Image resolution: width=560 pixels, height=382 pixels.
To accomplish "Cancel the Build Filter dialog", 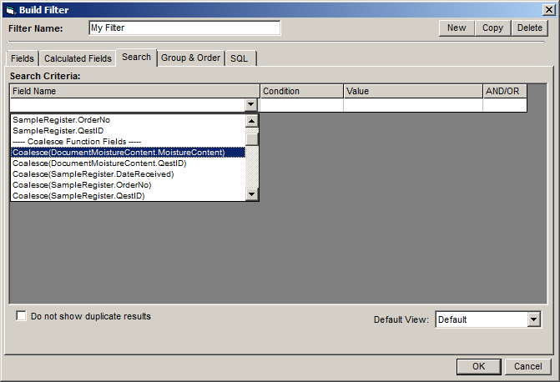I will coord(527,366).
